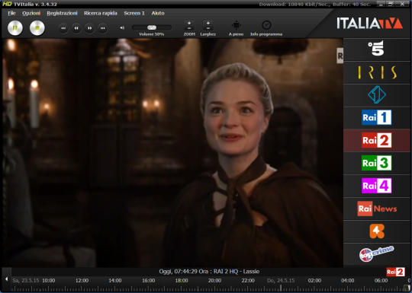Select the highlighted Rai 2 channel

click(377, 140)
